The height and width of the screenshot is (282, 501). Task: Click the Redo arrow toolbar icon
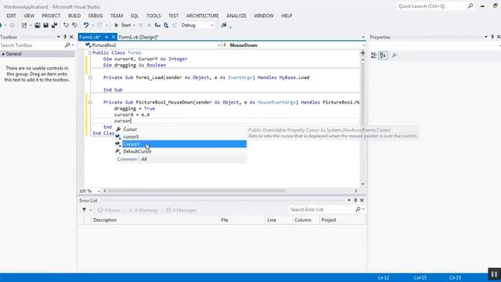pyautogui.click(x=99, y=25)
